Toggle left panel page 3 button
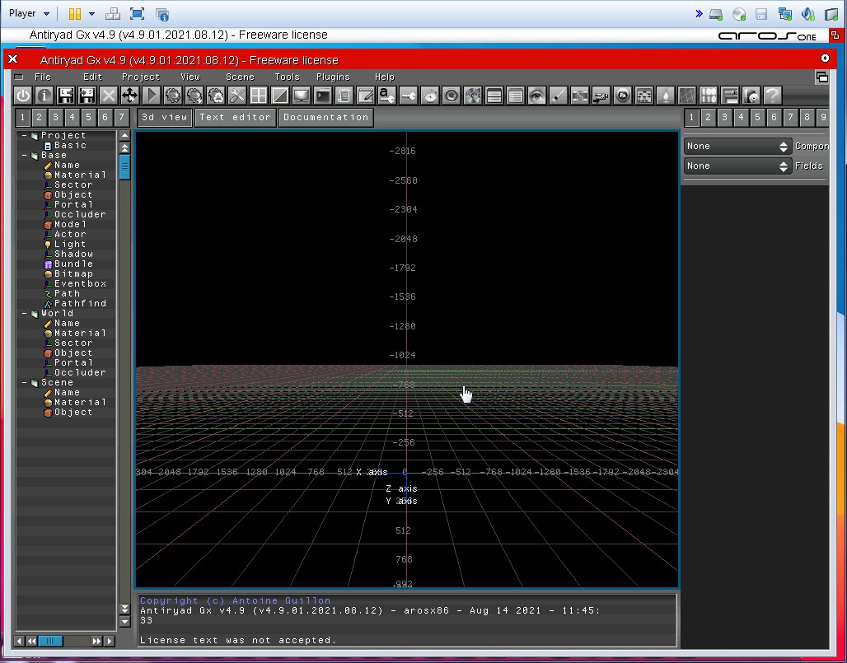 coord(55,117)
